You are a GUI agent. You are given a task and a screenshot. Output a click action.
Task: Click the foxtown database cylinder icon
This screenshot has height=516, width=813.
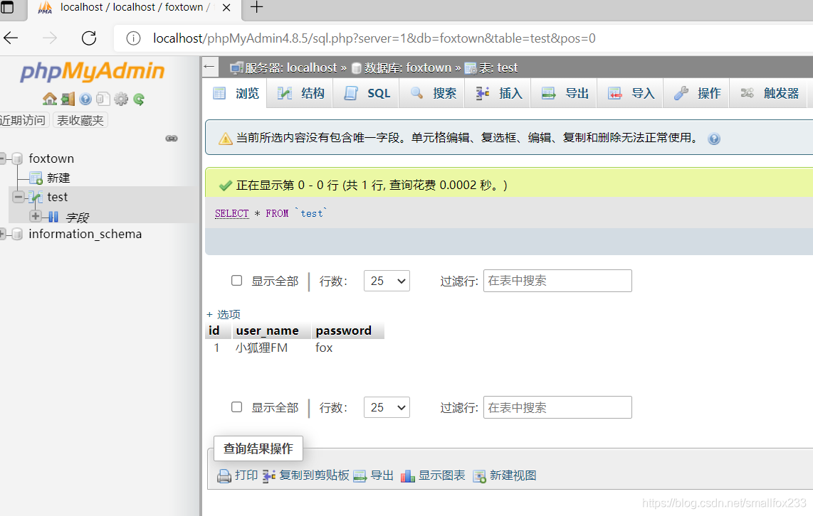click(x=17, y=158)
